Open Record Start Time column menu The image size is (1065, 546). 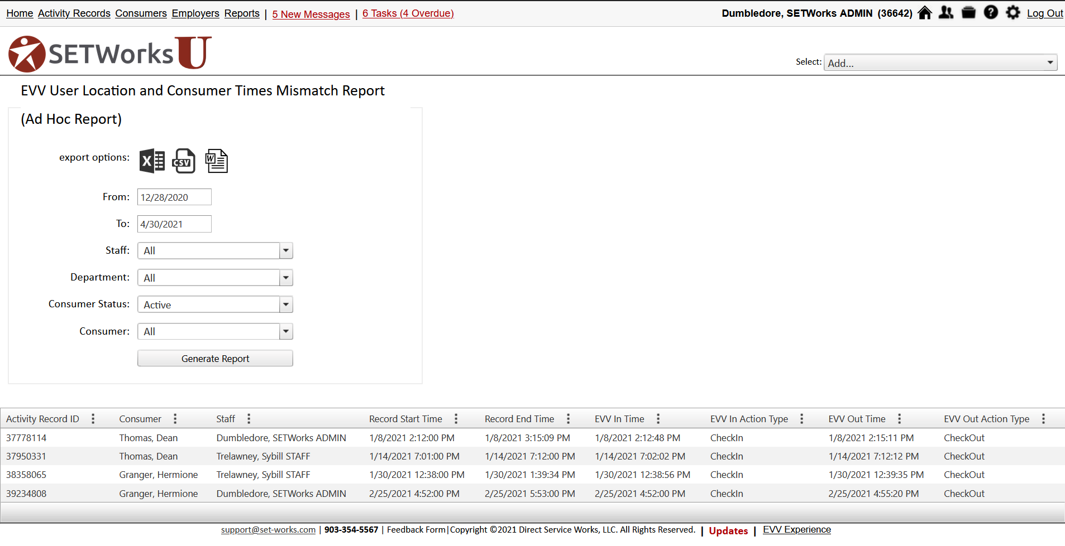[x=456, y=419]
